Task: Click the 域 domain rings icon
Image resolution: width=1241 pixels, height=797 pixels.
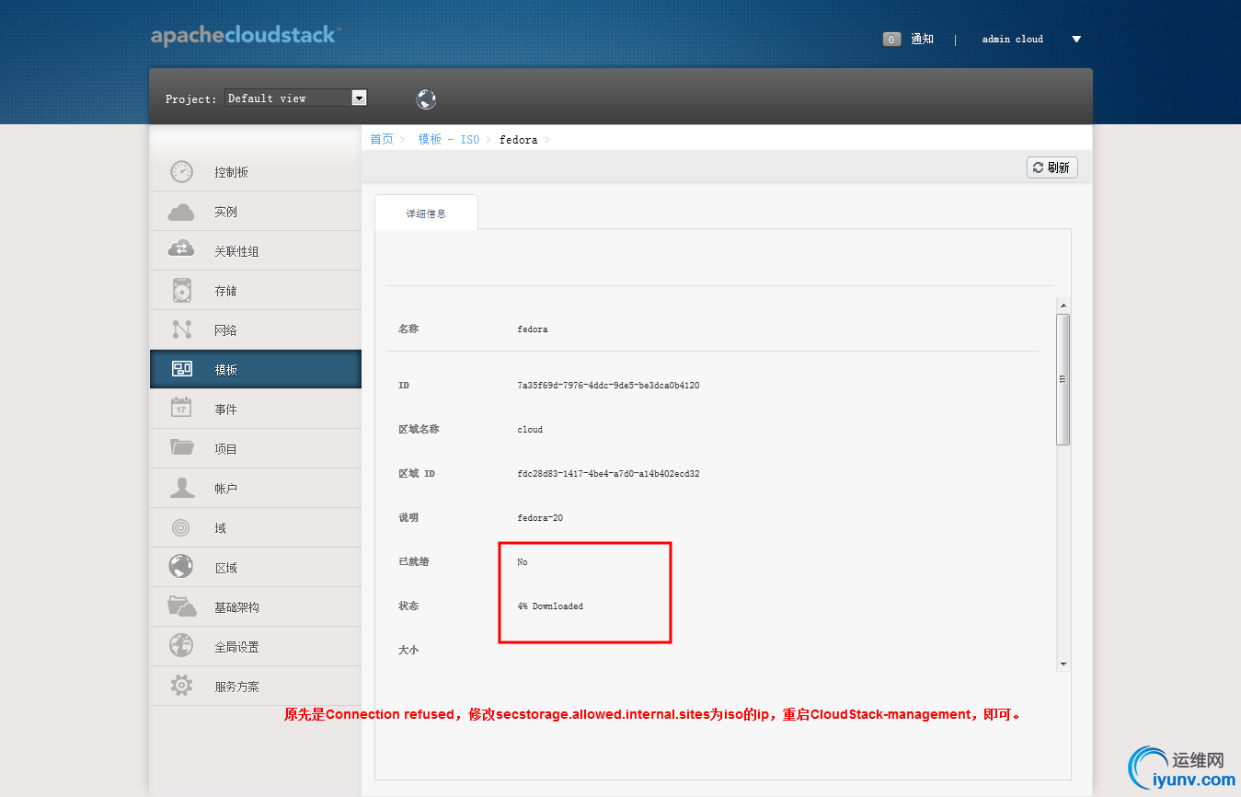Action: click(182, 527)
